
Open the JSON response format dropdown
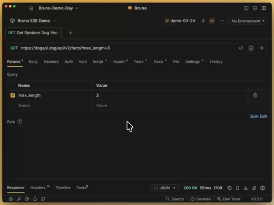[165, 188]
